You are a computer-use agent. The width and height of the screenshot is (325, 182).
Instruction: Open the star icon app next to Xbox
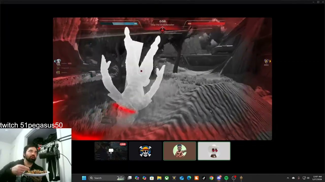174,178
